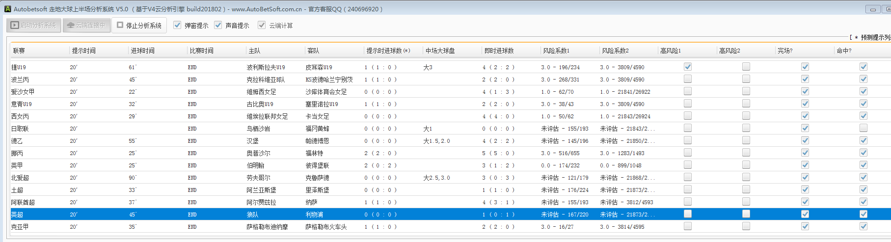Click the Autobetsoft app icon in title bar
The width and height of the screenshot is (891, 242).
pyautogui.click(x=7, y=9)
